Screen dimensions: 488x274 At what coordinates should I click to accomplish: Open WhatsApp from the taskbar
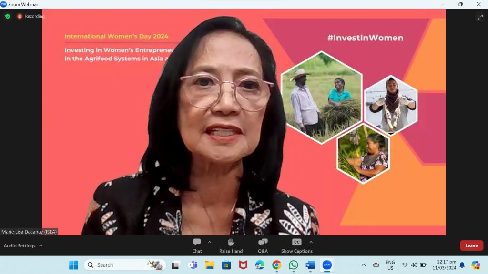pyautogui.click(x=294, y=265)
